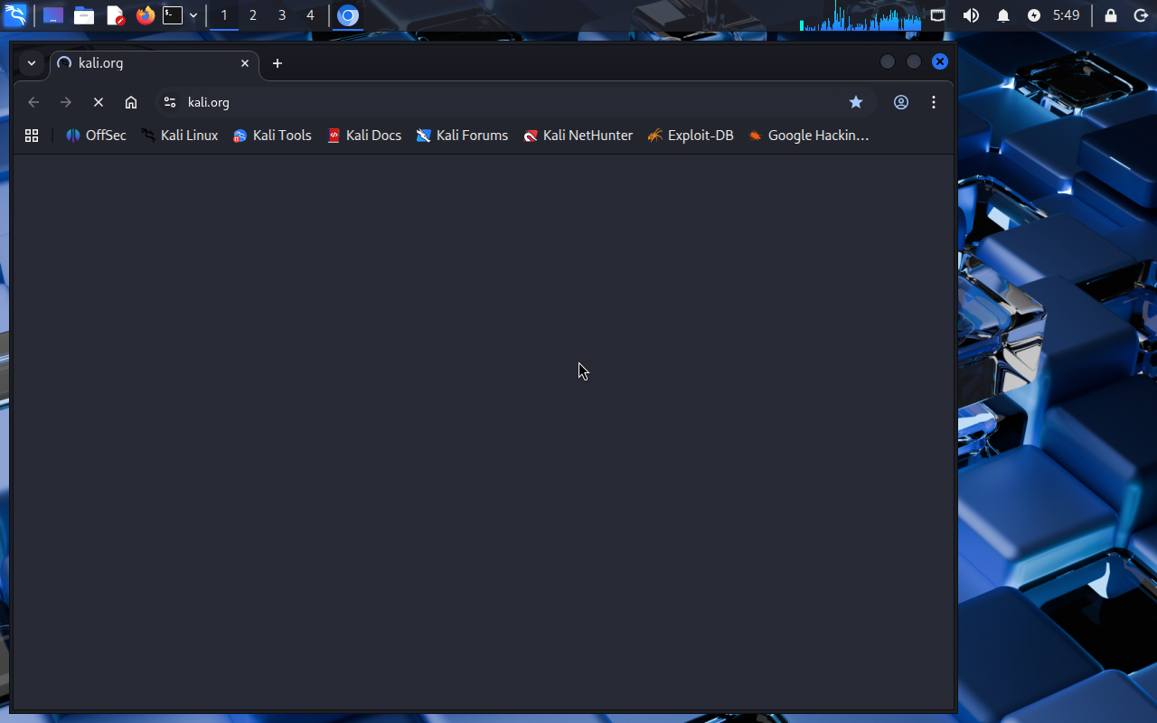Open the Kali applications menu

(x=15, y=15)
